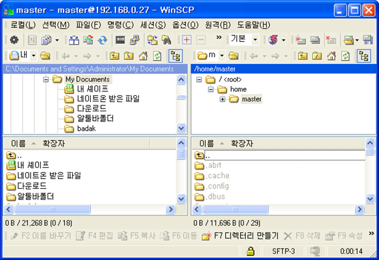This screenshot has height=260, width=379.
Task: Open the 파일(F) menu
Action: pyautogui.click(x=88, y=25)
